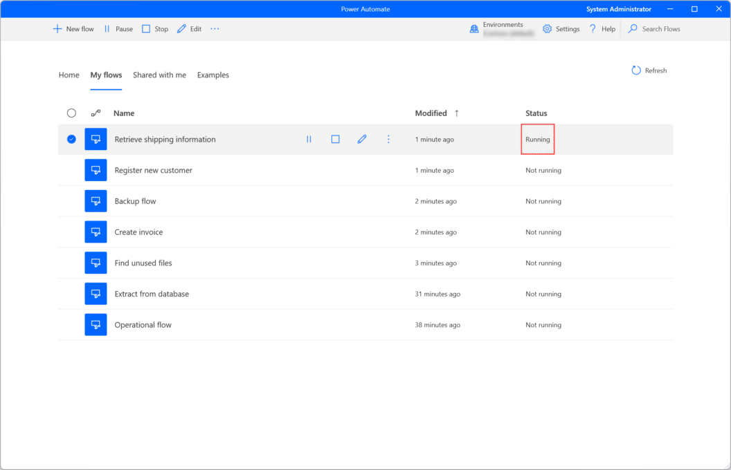Viewport: 731px width, 470px height.
Task: Select the My flows tab
Action: pos(107,75)
